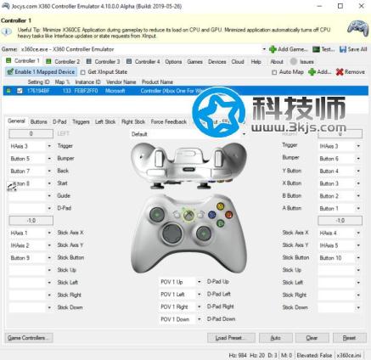Toggle the Get XInput State checkbox
Viewport: 371px width, 360px height.
click(82, 72)
